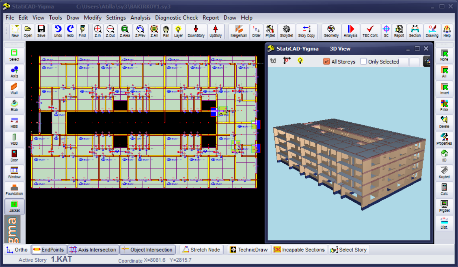Open the Filter selection tool

[444, 106]
